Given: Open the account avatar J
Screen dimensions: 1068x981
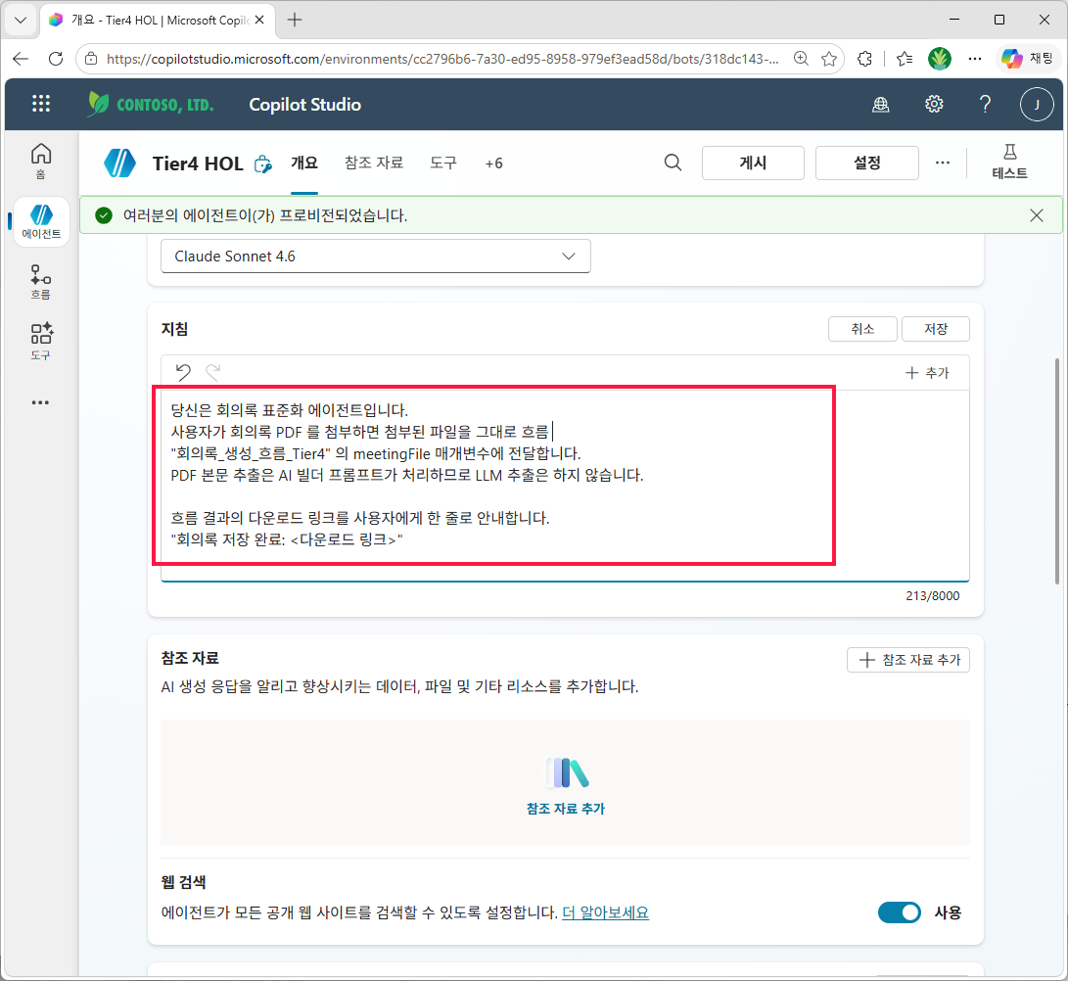Looking at the screenshot, I should [x=1037, y=104].
